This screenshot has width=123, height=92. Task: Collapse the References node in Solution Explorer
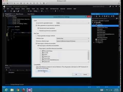(94, 26)
